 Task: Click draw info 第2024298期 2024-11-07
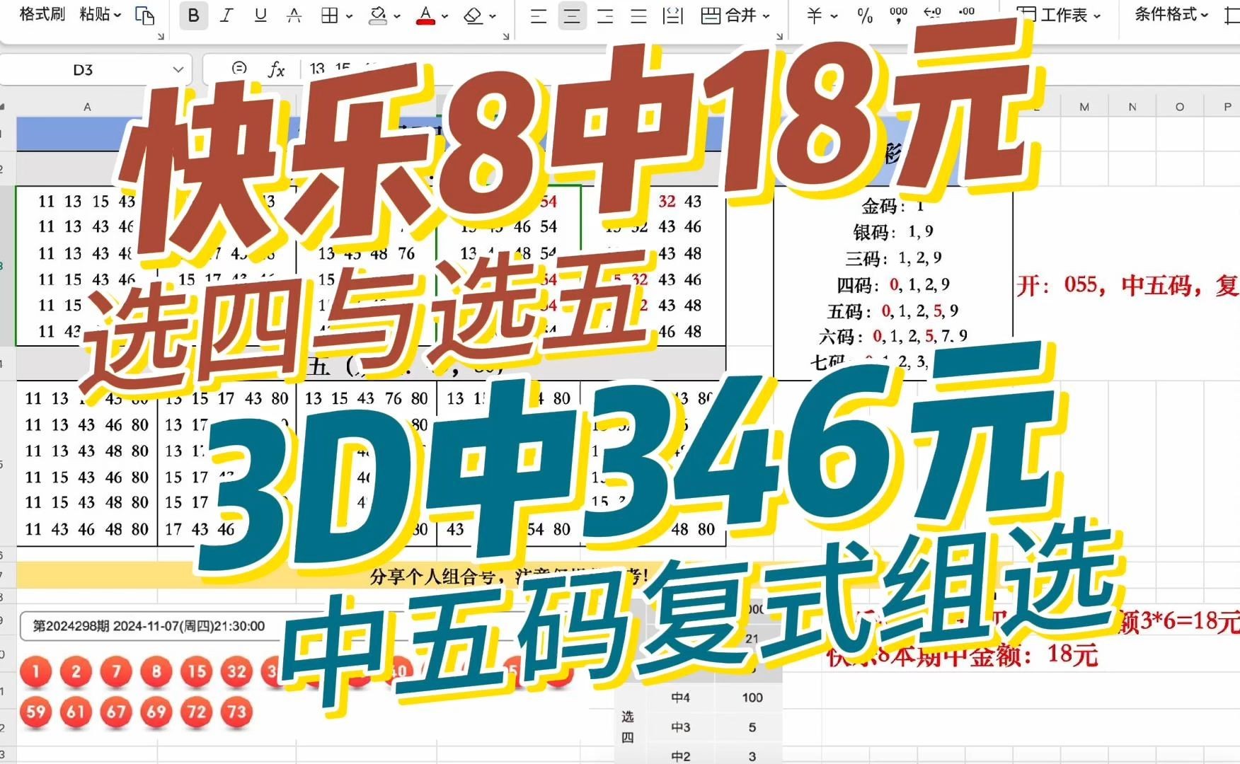point(149,626)
